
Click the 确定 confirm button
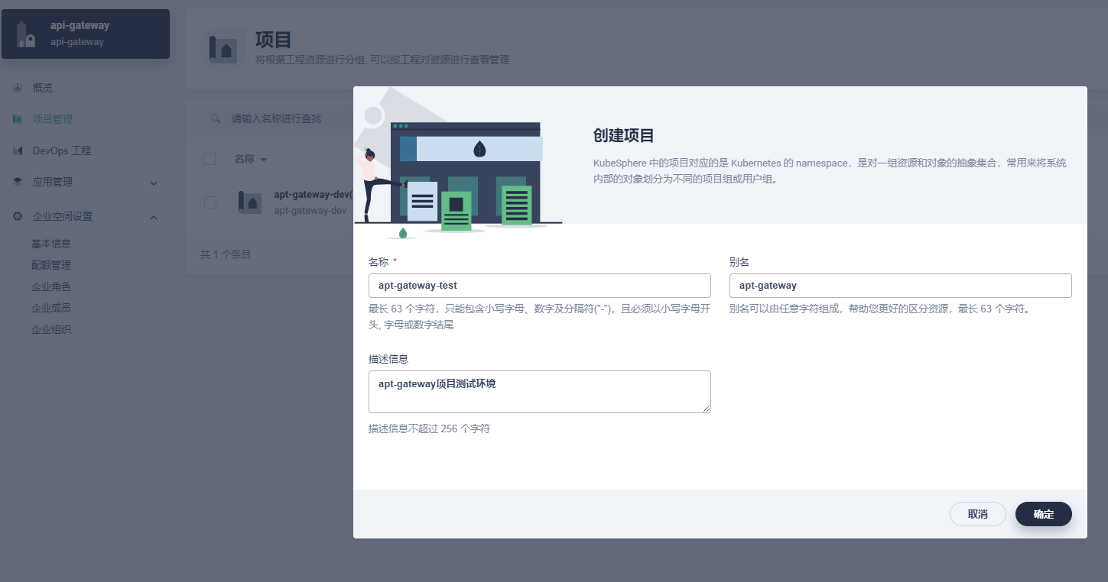[1044, 514]
